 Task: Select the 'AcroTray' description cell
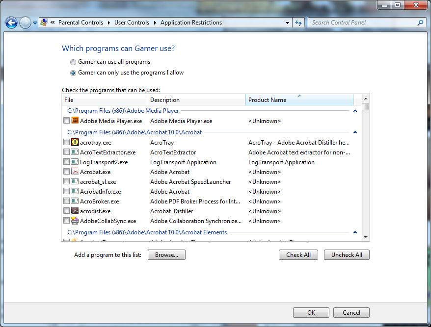(x=162, y=143)
